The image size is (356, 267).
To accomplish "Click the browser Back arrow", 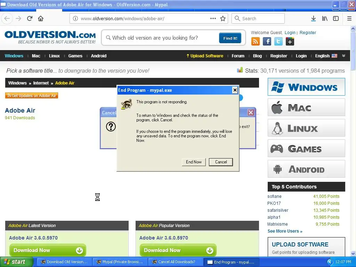I will click(7, 19).
